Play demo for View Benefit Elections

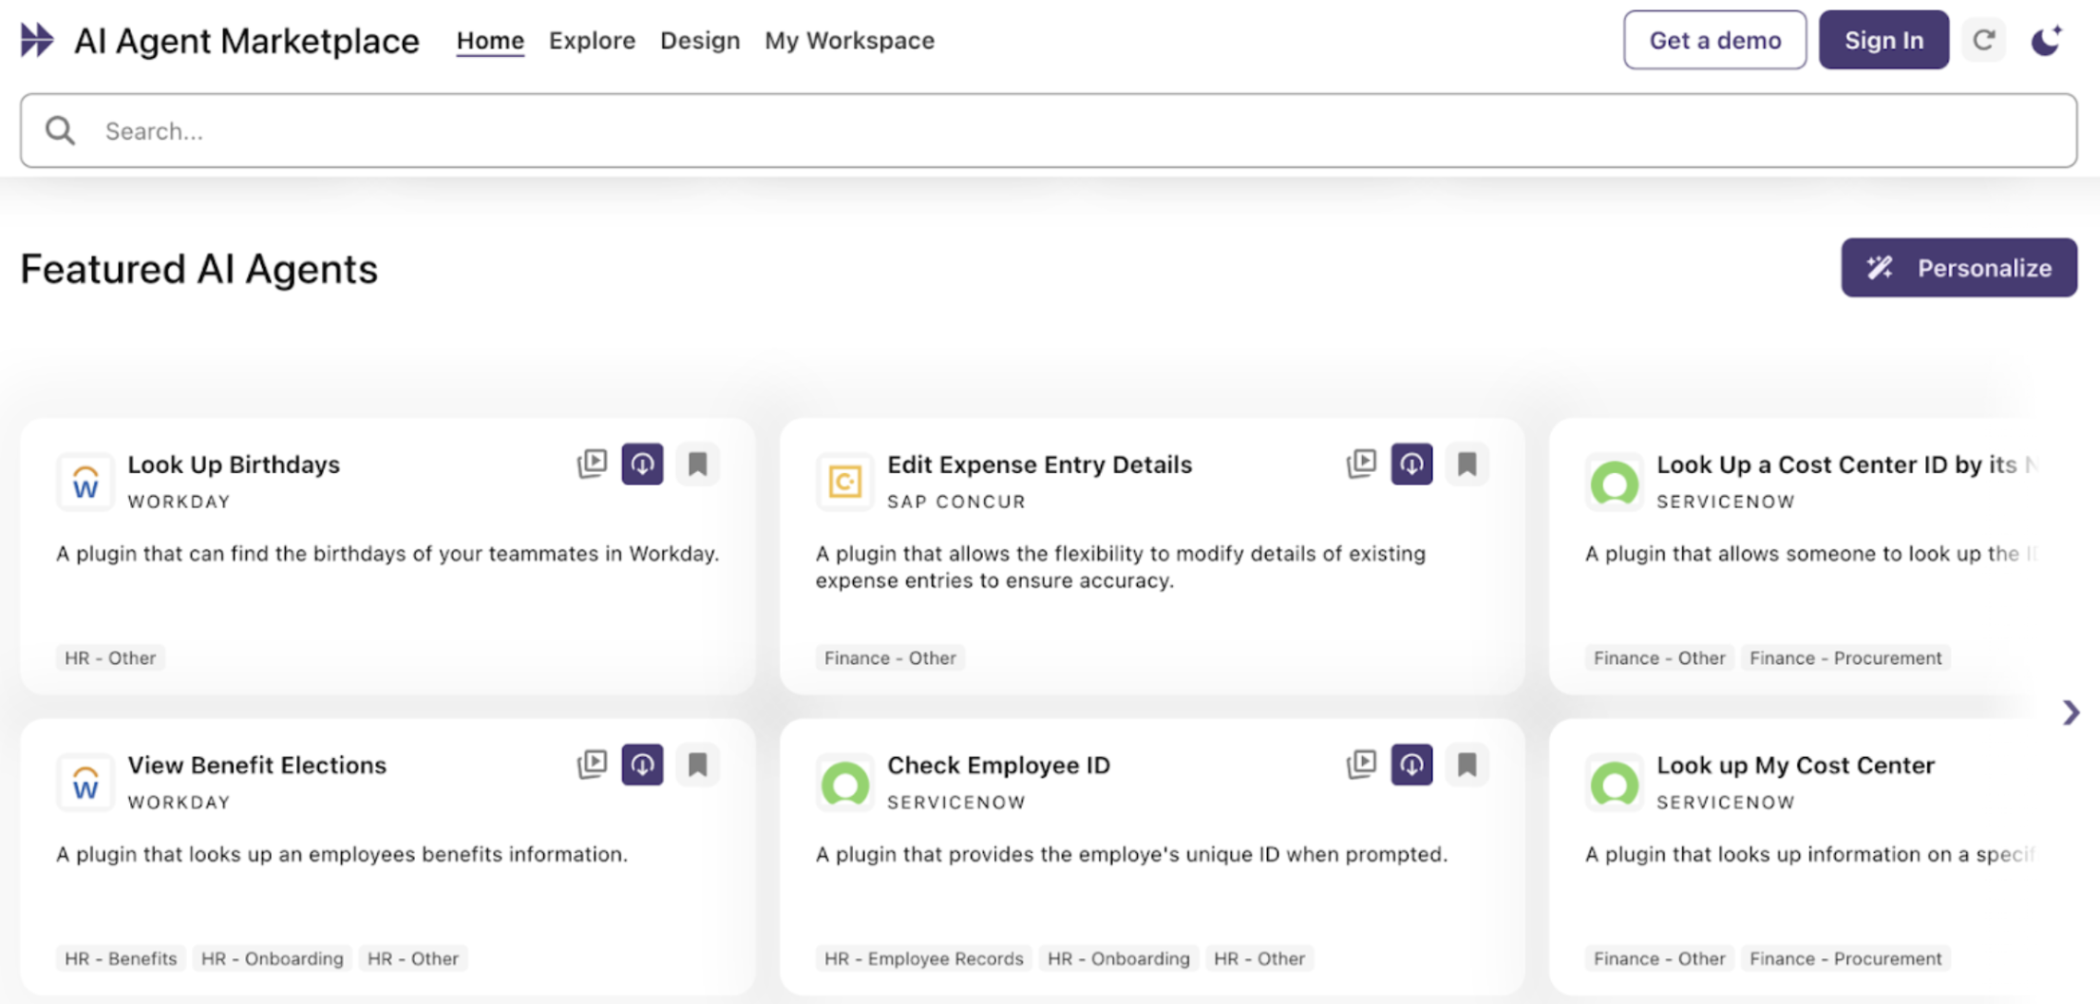click(592, 765)
